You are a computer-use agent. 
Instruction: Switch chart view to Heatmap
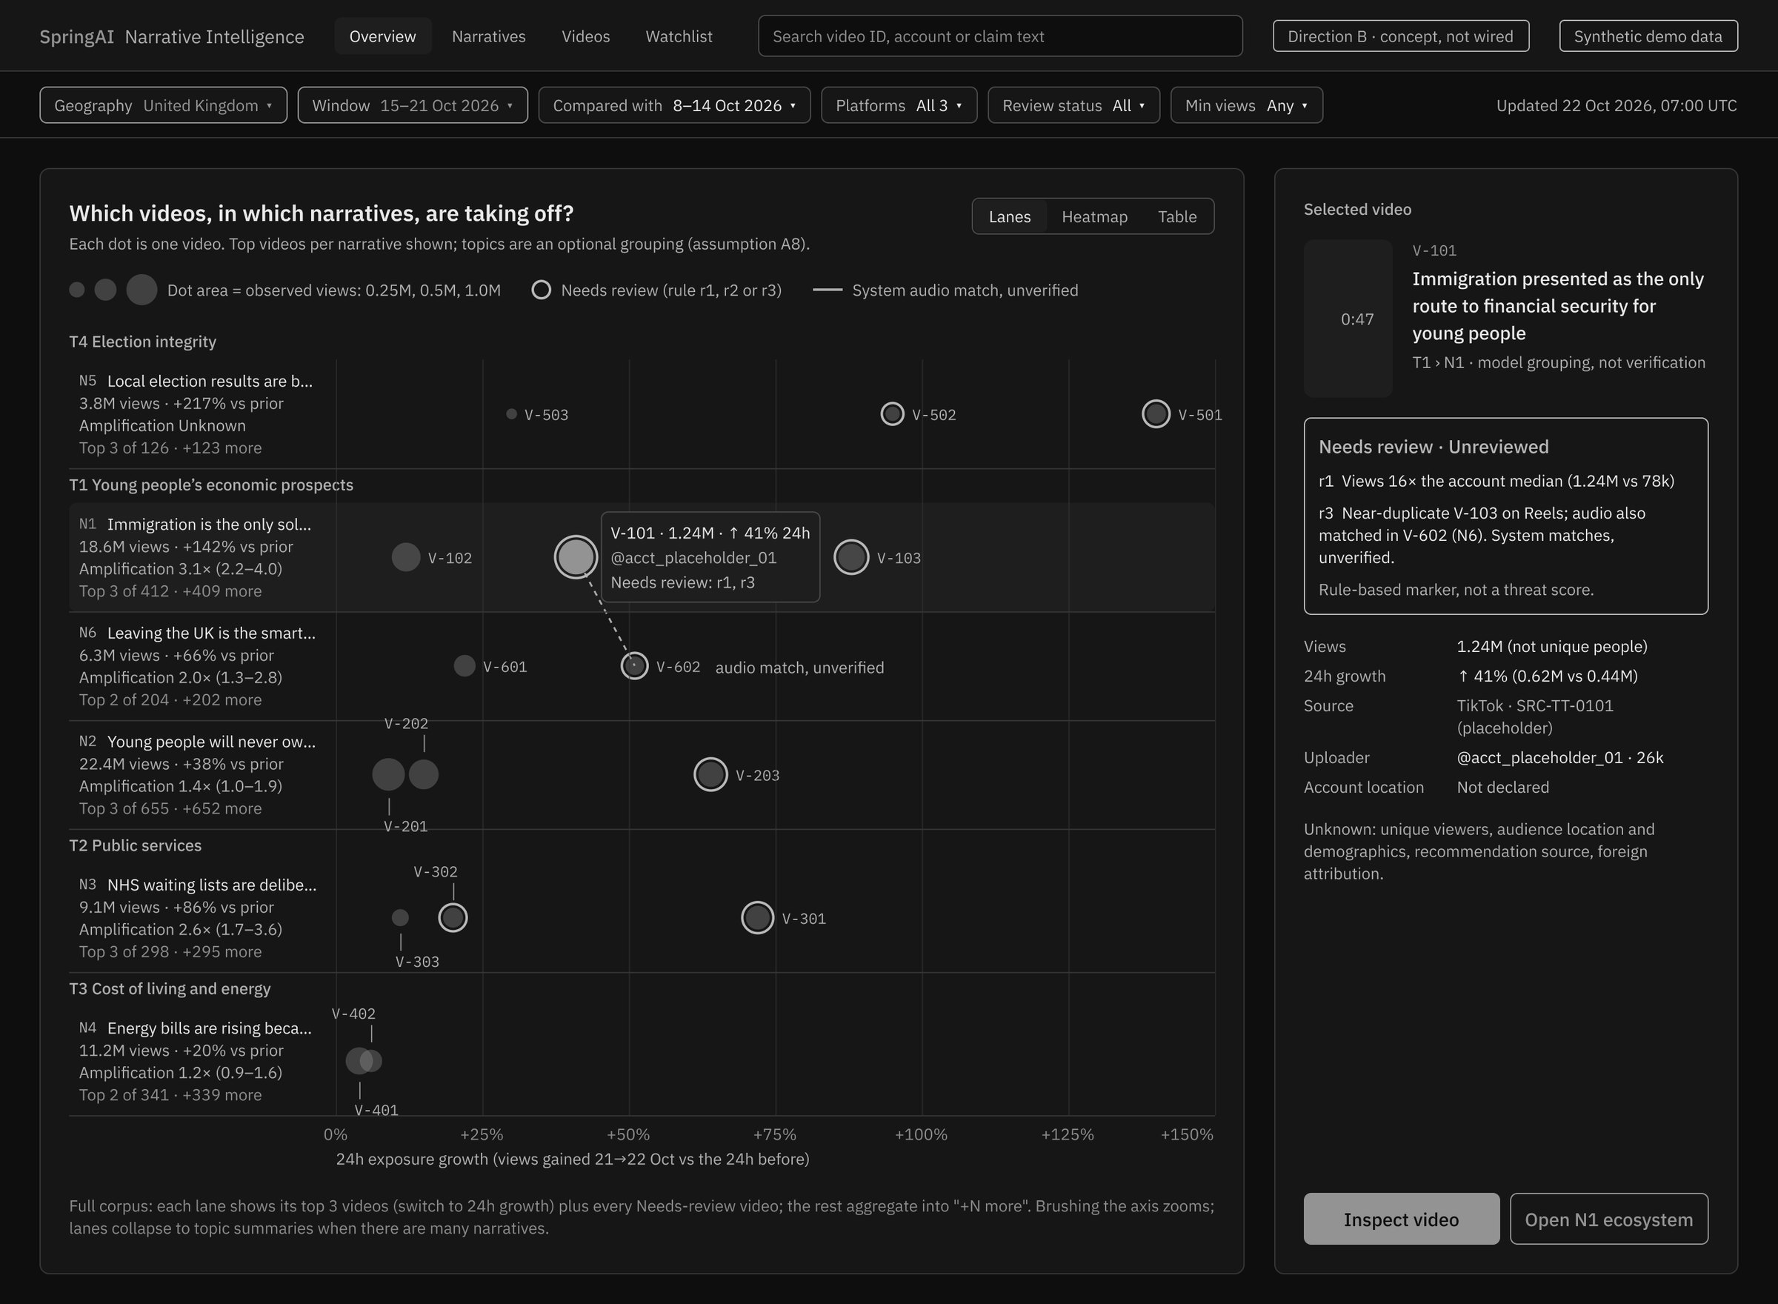click(x=1093, y=216)
